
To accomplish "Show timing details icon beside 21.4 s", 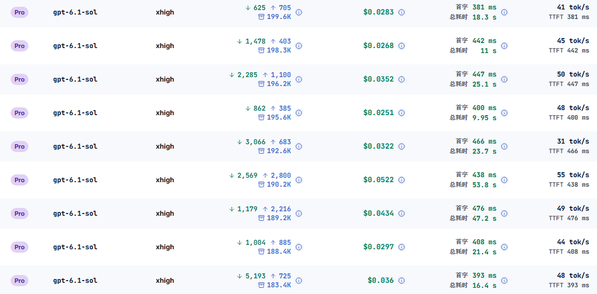I will (504, 247).
